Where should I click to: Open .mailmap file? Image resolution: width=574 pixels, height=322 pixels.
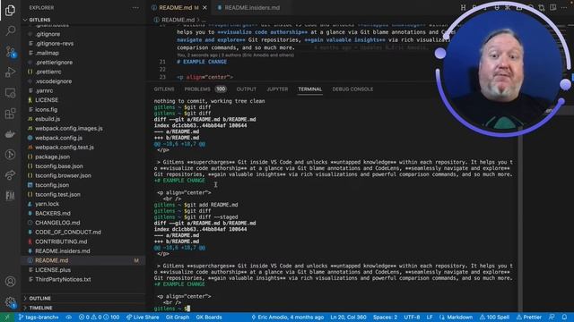47,53
